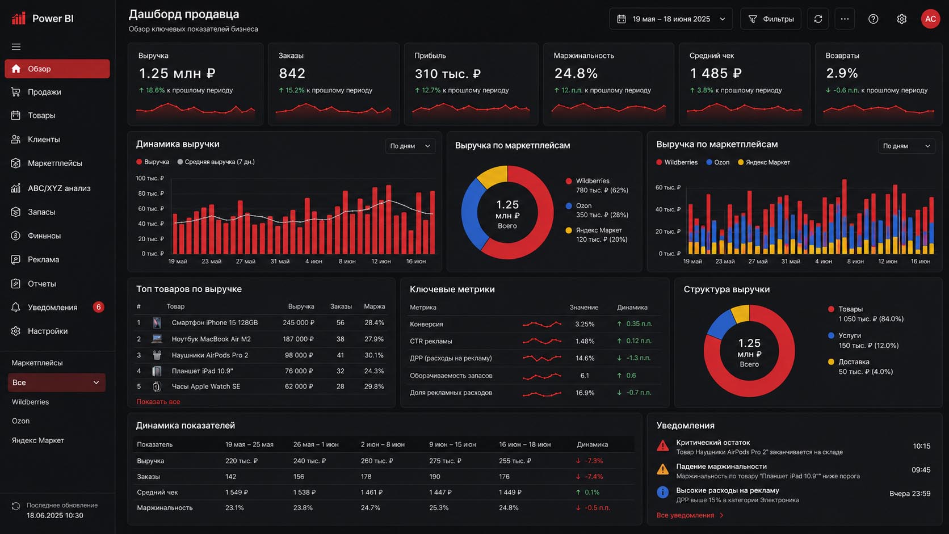Toggle the Средняя выручка (7 дн.) legend item
The image size is (949, 534).
(216, 162)
